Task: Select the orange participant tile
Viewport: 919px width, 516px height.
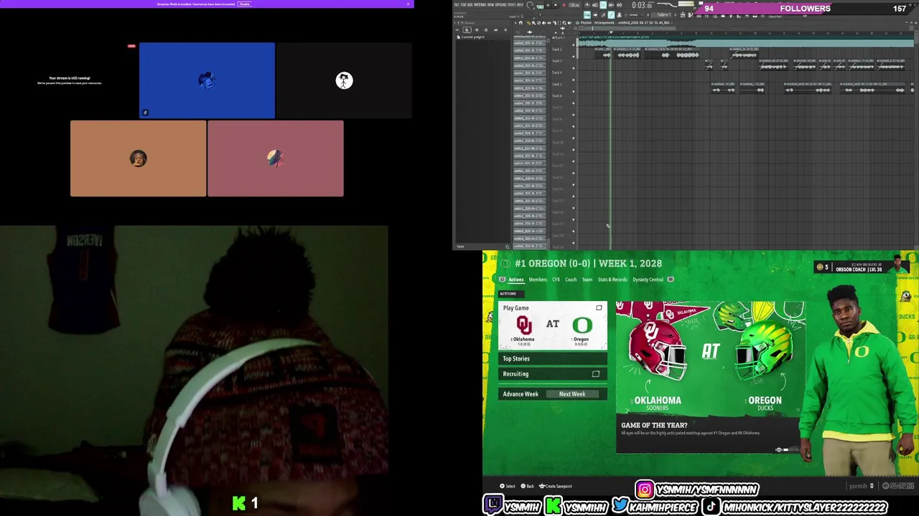Action: tap(138, 158)
